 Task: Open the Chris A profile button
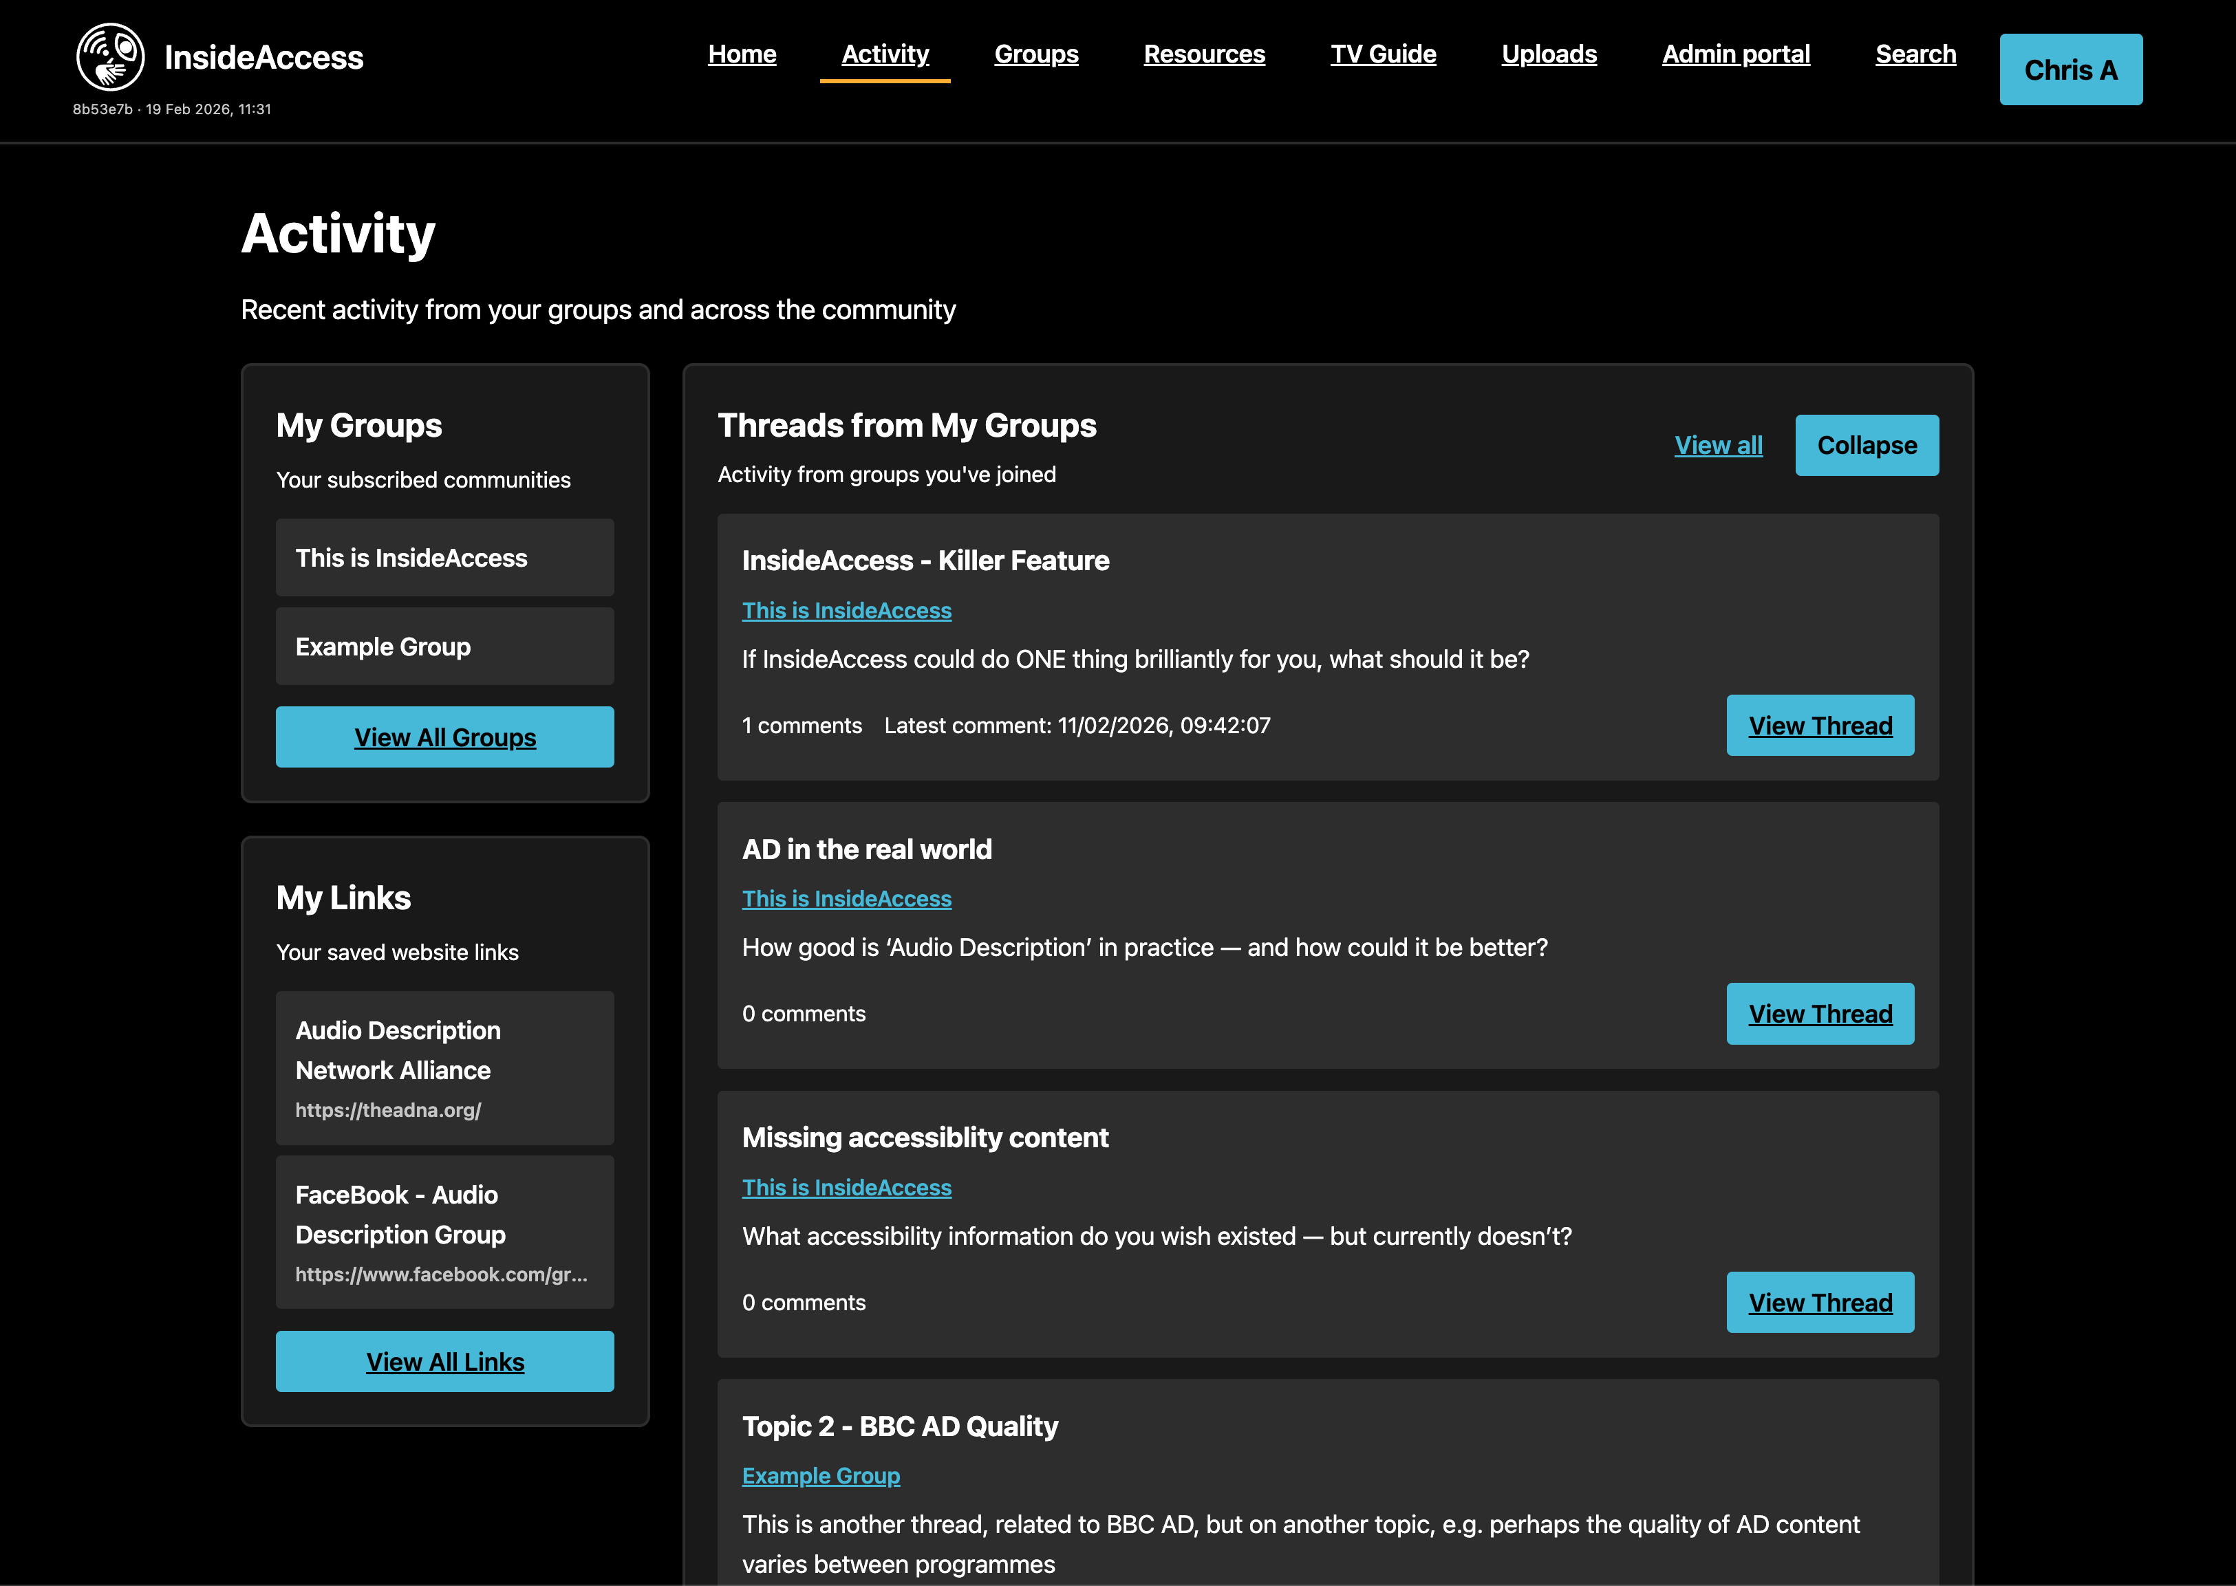click(x=2070, y=69)
